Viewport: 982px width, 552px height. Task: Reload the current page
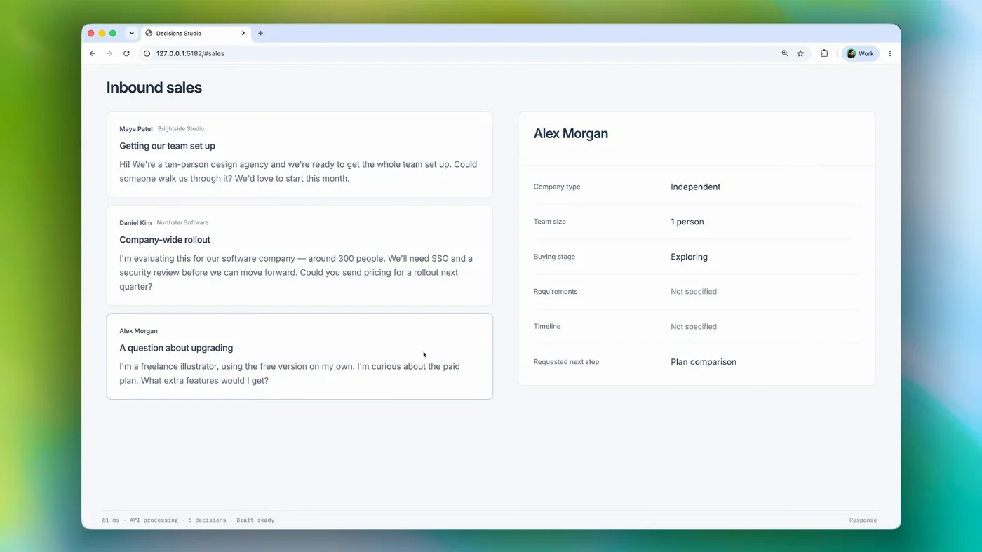126,53
